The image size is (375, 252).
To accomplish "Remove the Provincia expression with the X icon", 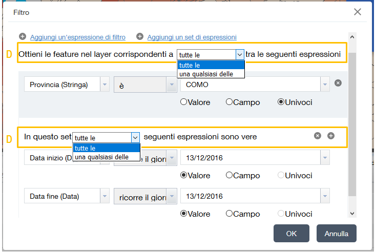I will tap(338, 83).
